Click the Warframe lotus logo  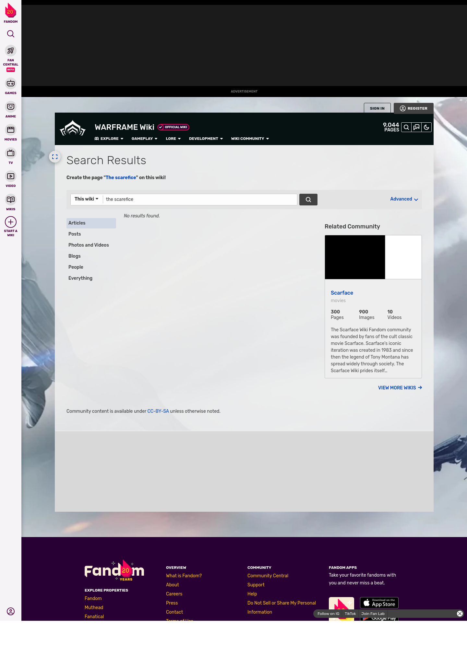coord(73,129)
